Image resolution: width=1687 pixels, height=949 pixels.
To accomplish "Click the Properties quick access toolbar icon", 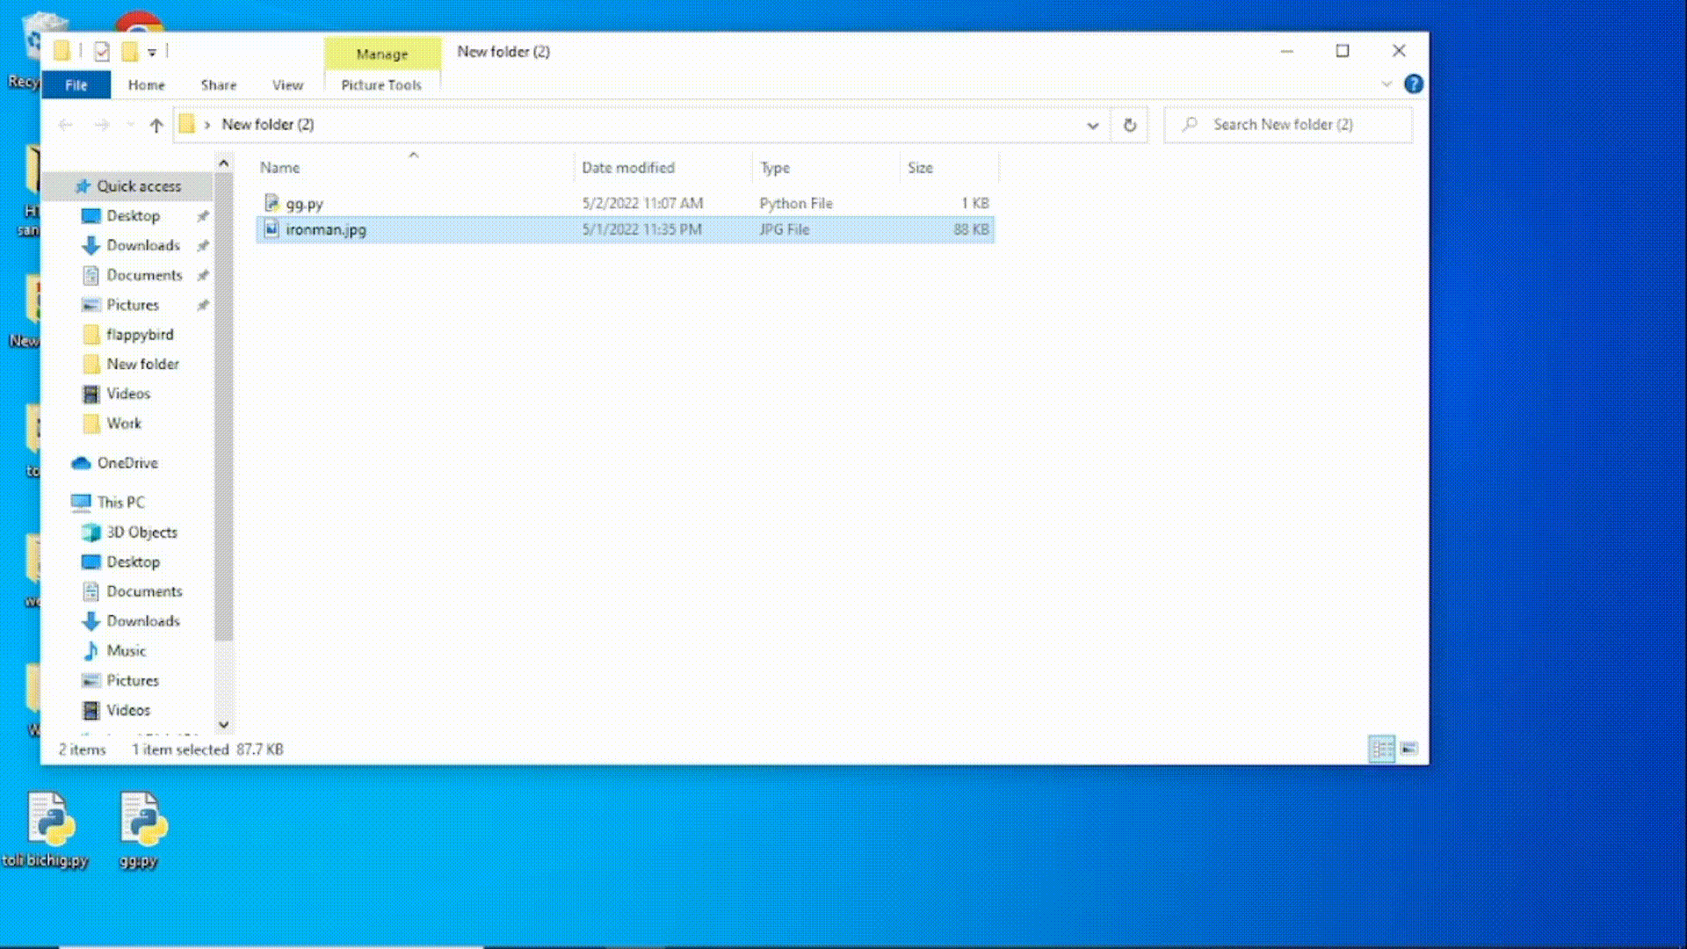I will (x=102, y=52).
